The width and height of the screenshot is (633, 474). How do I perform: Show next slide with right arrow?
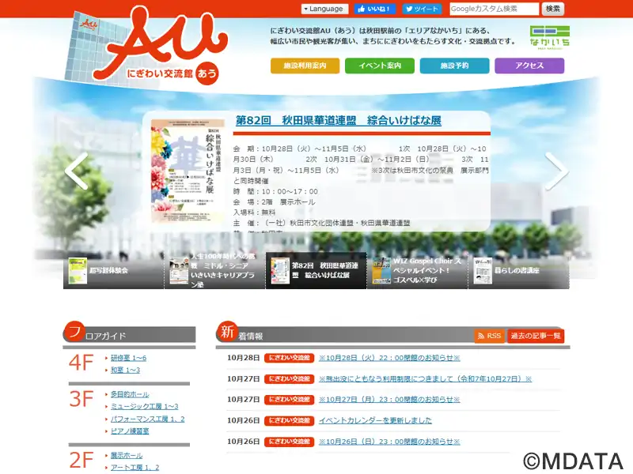pyautogui.click(x=557, y=171)
